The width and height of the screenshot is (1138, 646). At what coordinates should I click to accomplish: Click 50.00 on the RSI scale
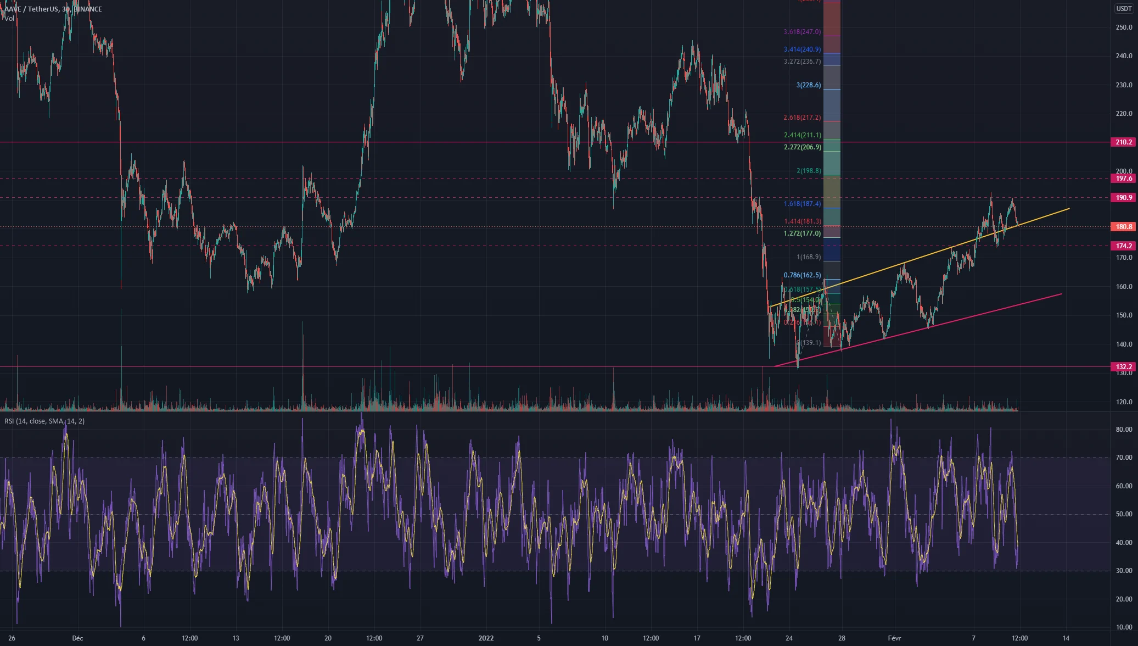tap(1124, 514)
